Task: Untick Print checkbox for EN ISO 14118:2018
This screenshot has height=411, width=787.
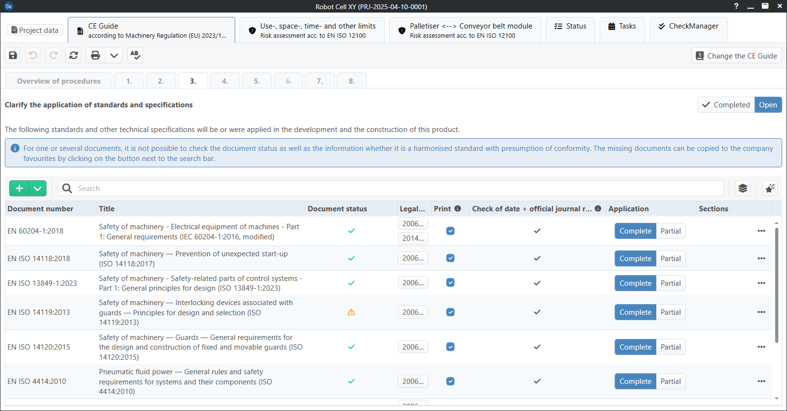Action: click(451, 258)
